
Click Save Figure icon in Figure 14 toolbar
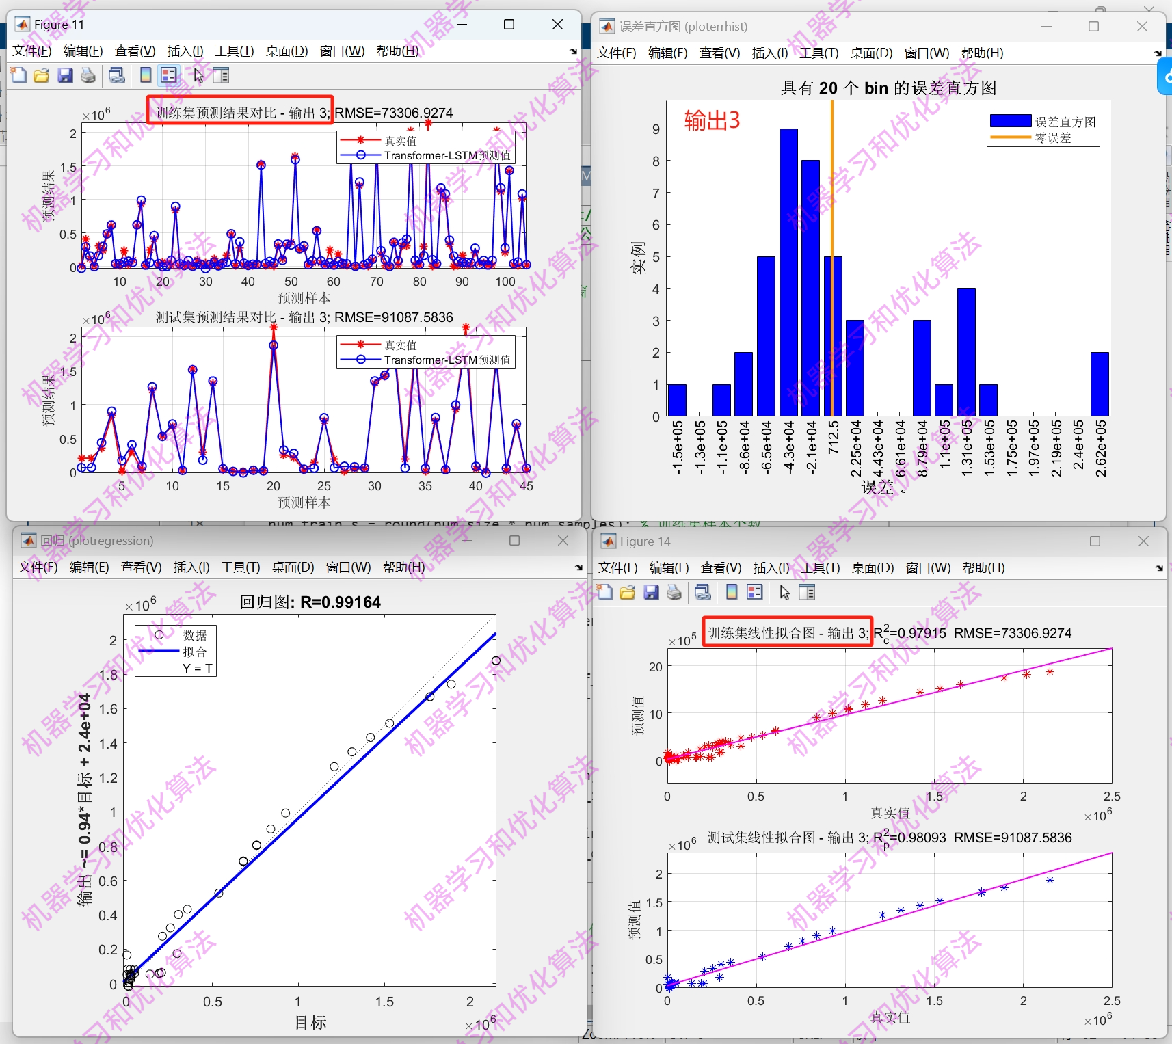tap(651, 592)
